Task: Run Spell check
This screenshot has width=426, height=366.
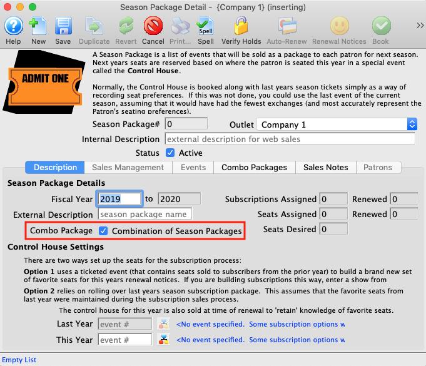Action: coord(205,26)
